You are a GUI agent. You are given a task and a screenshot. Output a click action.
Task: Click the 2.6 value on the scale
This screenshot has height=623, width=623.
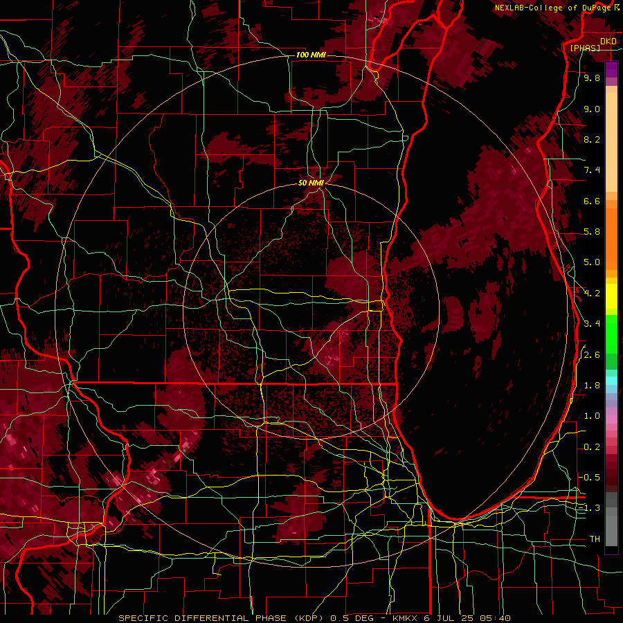pos(592,355)
